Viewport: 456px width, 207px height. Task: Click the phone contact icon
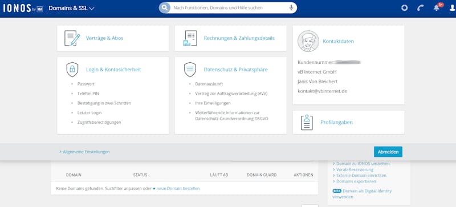421,8
